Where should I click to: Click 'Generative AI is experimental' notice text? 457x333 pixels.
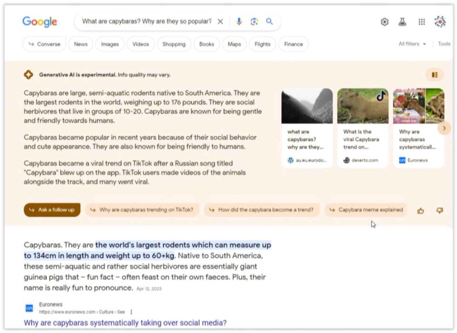(x=105, y=75)
